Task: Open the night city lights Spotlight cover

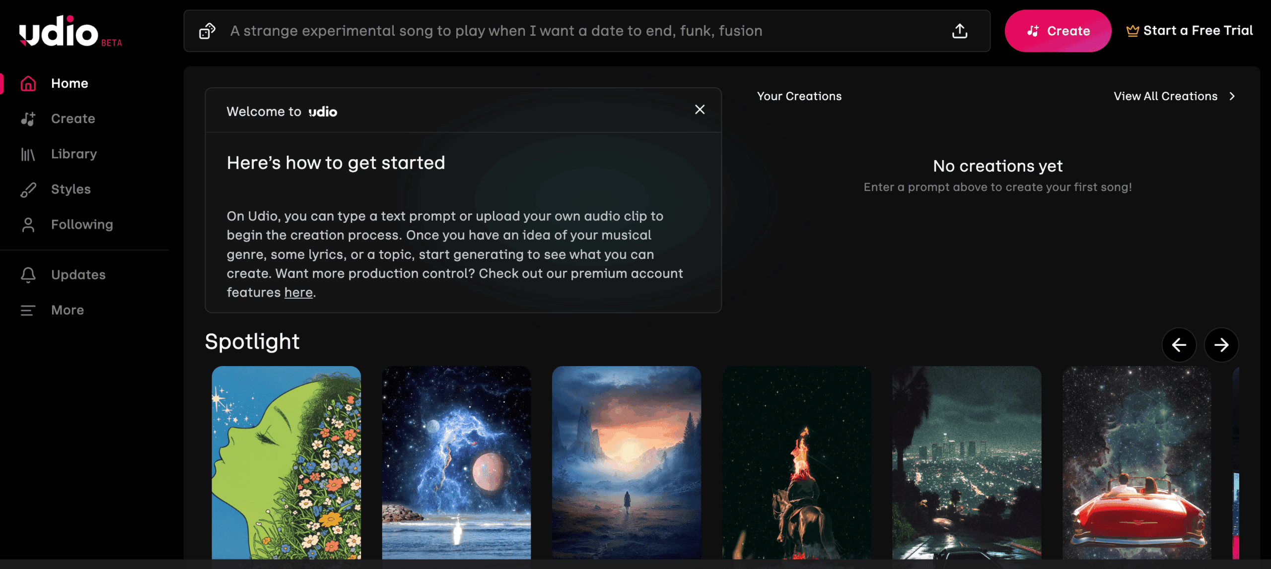Action: pyautogui.click(x=967, y=463)
